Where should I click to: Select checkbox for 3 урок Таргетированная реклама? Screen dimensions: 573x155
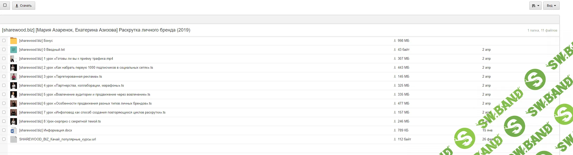(x=4, y=76)
